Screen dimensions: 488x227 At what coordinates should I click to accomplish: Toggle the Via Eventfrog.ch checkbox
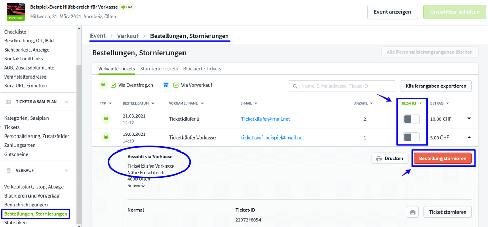[113, 85]
